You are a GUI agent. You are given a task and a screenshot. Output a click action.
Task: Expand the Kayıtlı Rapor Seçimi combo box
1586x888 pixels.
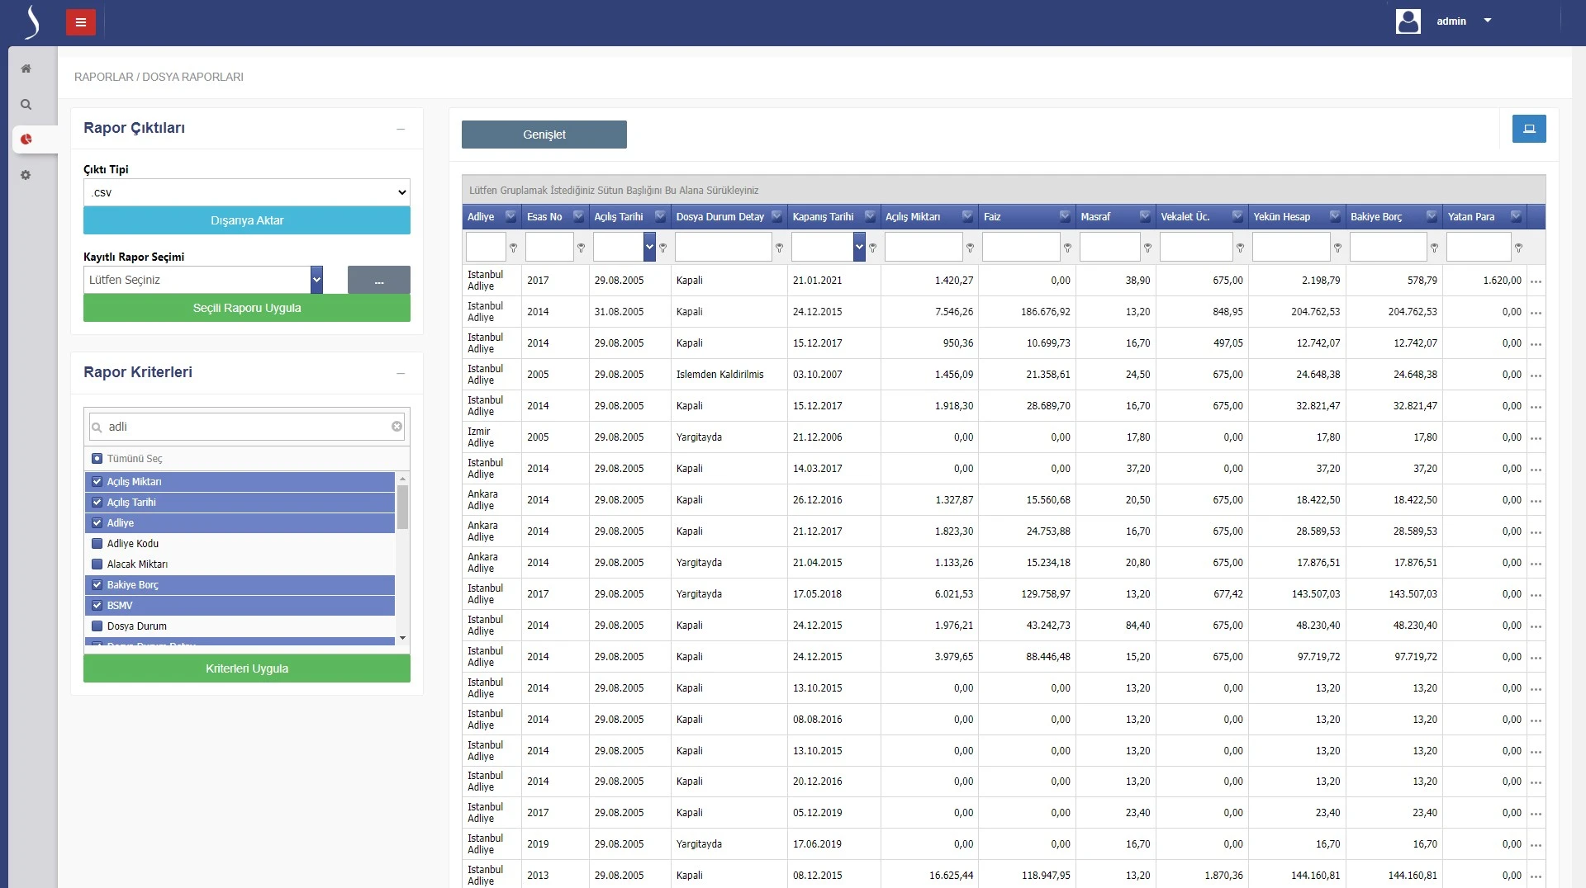tap(316, 280)
